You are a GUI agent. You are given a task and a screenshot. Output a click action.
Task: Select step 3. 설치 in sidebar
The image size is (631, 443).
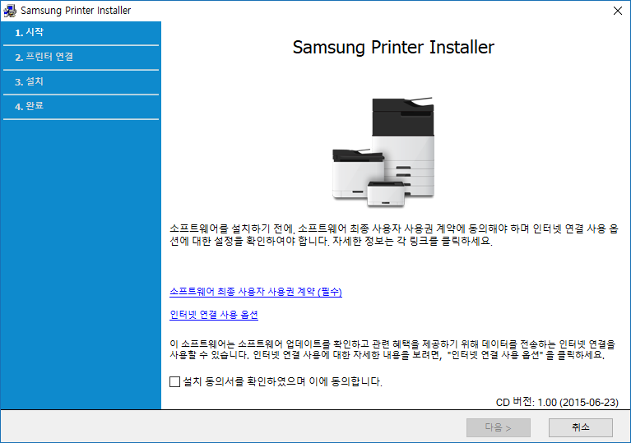tap(81, 81)
